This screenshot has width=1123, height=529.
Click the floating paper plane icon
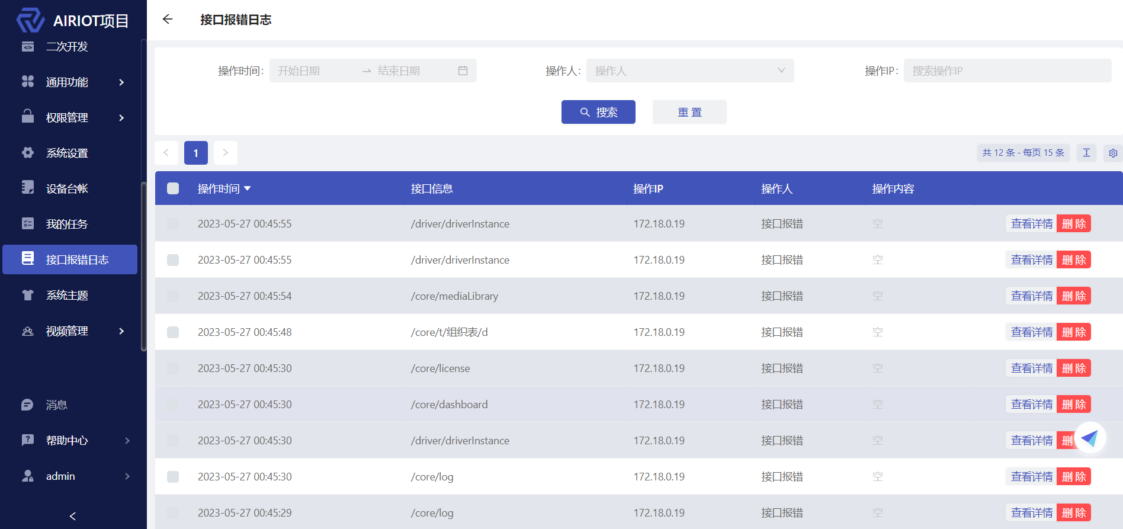pyautogui.click(x=1090, y=438)
